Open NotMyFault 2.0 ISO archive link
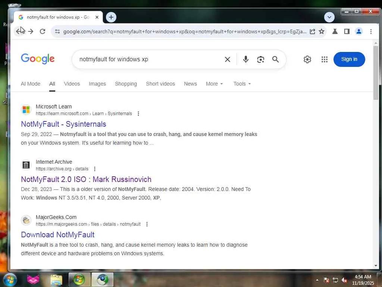This screenshot has width=382, height=287. tap(86, 179)
